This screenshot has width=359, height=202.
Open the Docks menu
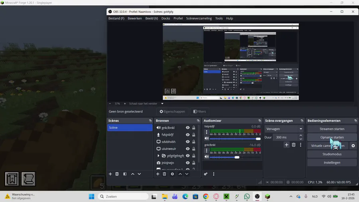[166, 18]
